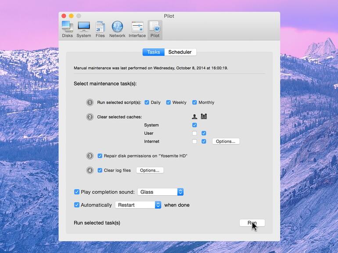The height and width of the screenshot is (253, 338).
Task: Open the Restart action dropdown
Action: pyautogui.click(x=138, y=205)
